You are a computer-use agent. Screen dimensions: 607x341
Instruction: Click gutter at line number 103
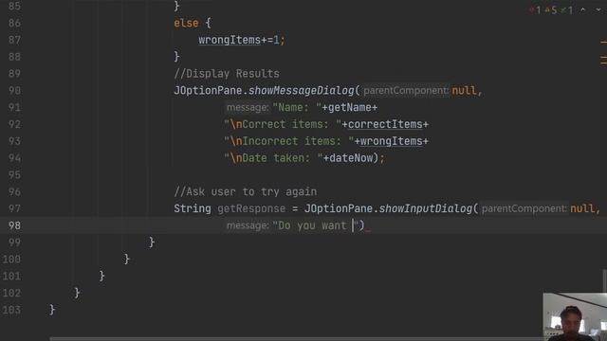(x=11, y=310)
